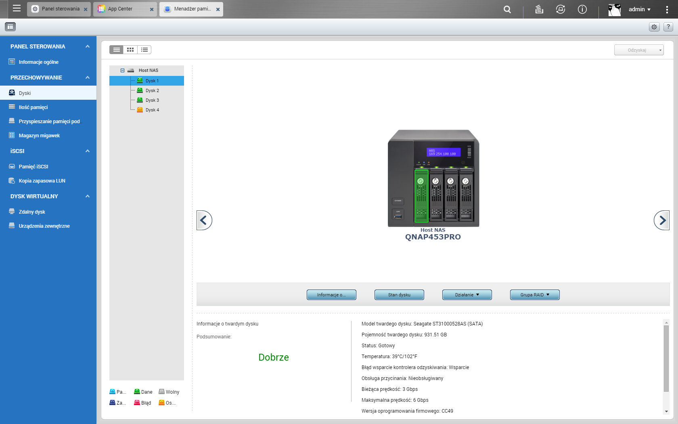
Task: Open the vertical three-dot more menu
Action: [667, 9]
